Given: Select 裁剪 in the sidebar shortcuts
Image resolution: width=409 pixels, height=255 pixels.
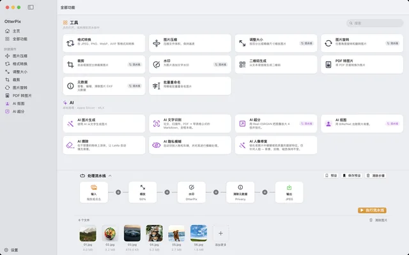Looking at the screenshot, I should (13, 80).
